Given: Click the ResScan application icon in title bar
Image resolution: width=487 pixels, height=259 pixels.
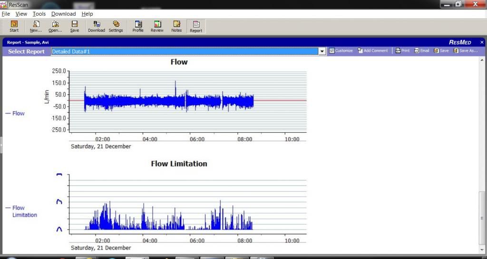Looking at the screenshot, I should 4,4.
